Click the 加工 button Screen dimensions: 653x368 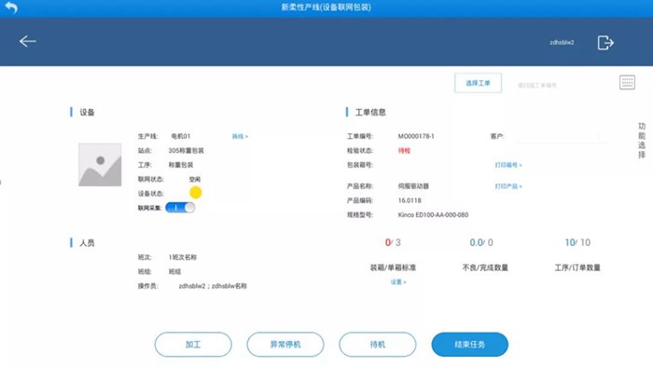pos(193,345)
